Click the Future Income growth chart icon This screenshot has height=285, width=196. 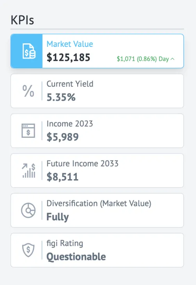tap(29, 171)
